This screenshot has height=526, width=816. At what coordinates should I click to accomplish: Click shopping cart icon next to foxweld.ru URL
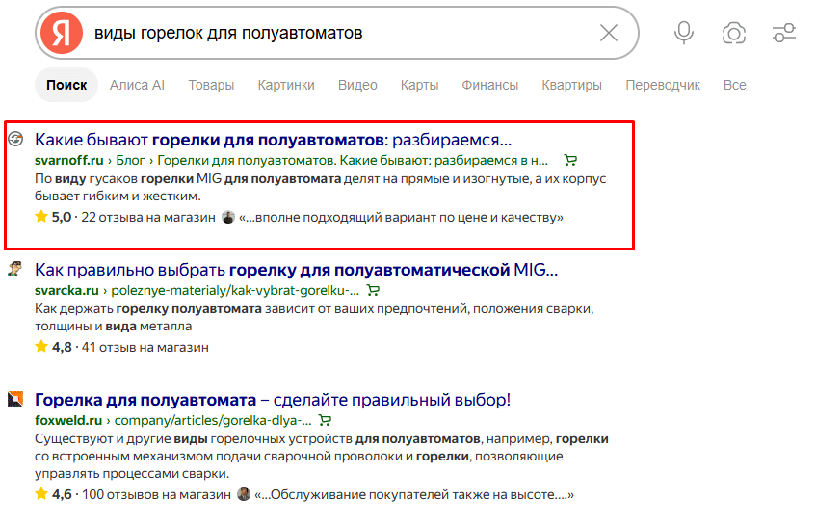point(325,420)
